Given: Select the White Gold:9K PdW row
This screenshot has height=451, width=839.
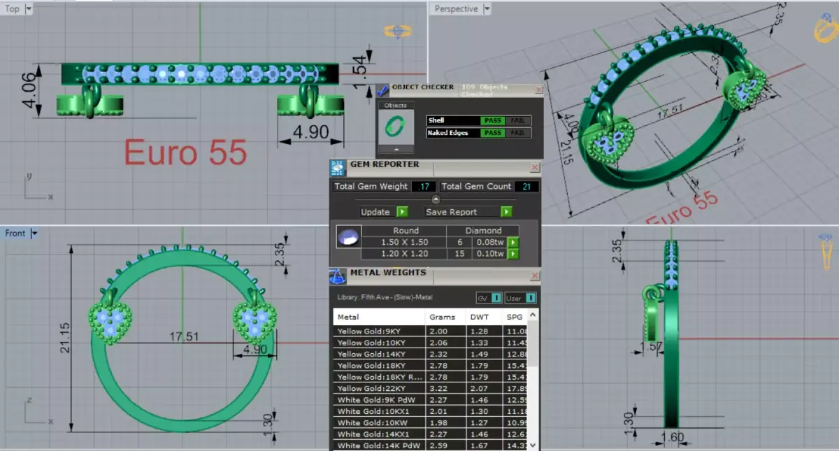Looking at the screenshot, I should coord(430,400).
